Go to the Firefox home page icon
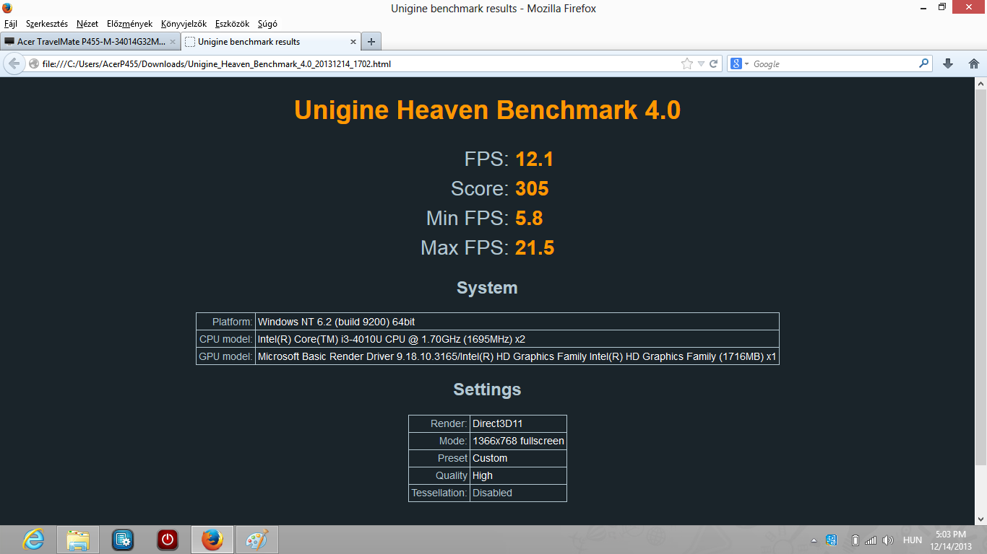This screenshot has width=987, height=554. [973, 63]
